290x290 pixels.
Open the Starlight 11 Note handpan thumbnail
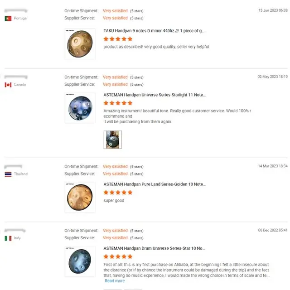tap(80, 108)
